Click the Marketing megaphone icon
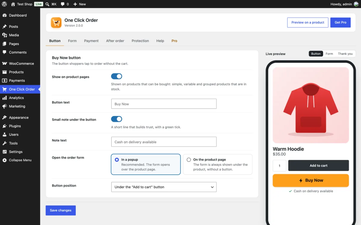This screenshot has width=361, height=225. pos(5,106)
